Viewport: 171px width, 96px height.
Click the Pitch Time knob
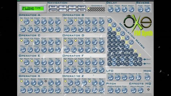(x=124, y=90)
